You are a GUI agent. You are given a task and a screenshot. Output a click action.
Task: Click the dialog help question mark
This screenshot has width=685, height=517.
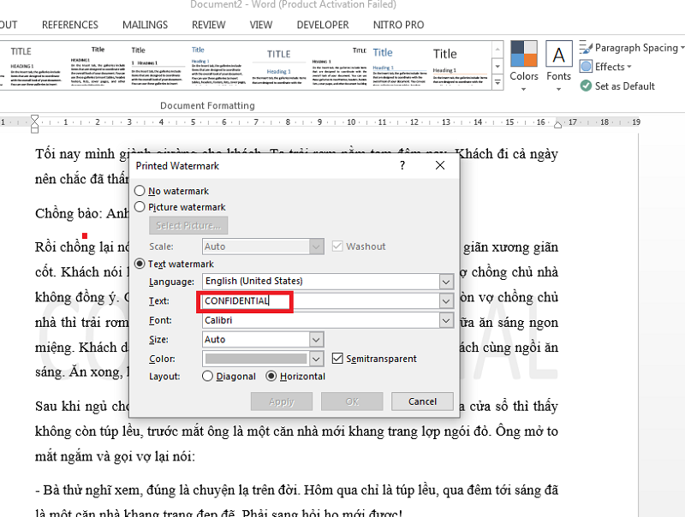pyautogui.click(x=402, y=165)
